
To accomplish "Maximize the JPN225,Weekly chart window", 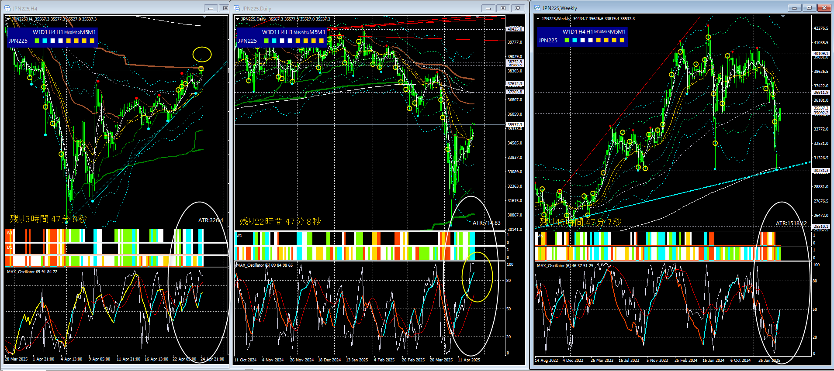I will tap(809, 8).
